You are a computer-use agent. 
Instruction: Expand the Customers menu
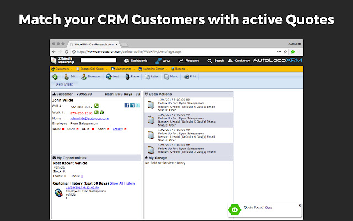[x=62, y=69]
